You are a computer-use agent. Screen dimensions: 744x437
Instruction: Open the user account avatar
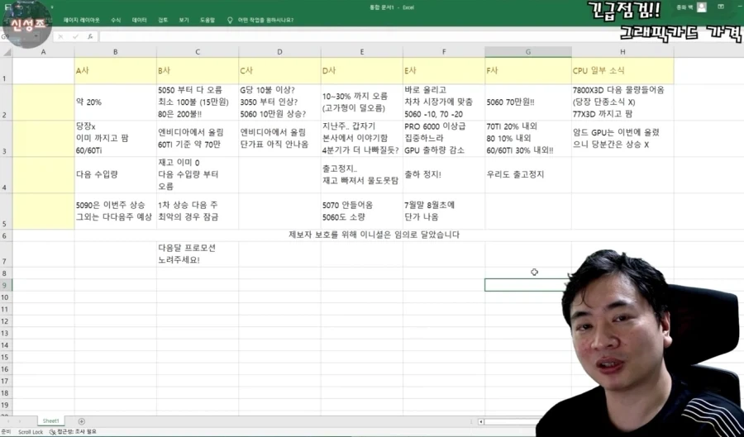pos(702,7)
